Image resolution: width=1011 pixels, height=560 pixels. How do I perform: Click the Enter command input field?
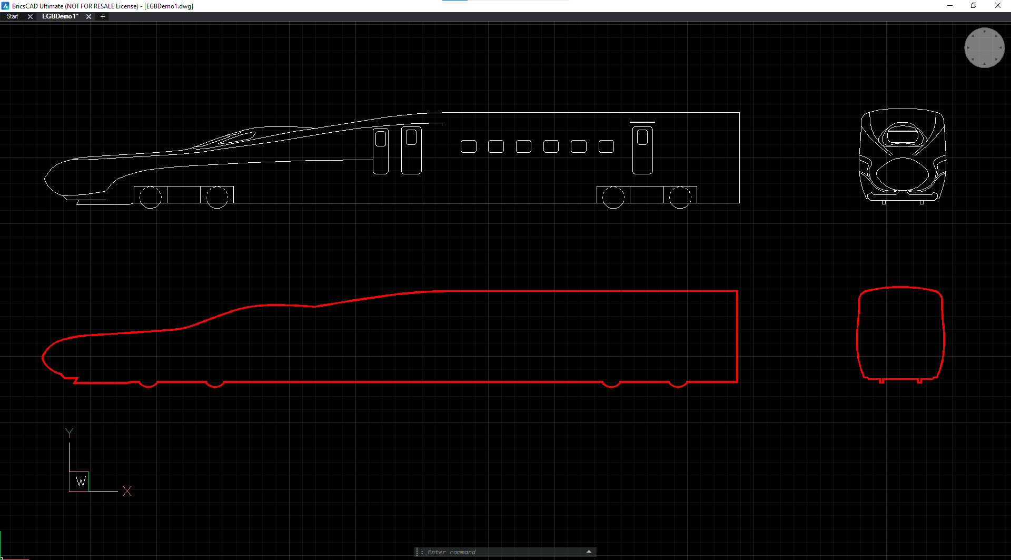pyautogui.click(x=500, y=552)
